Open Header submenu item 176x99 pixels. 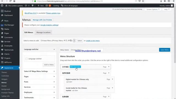4,86
